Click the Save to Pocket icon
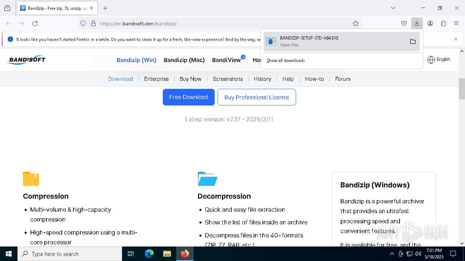Viewport: 465px width, 261px height. (x=404, y=23)
